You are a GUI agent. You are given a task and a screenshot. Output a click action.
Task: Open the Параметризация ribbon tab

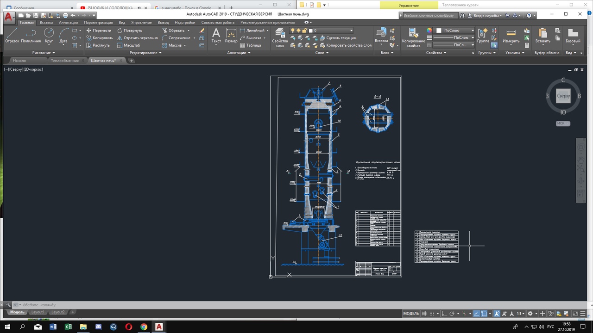click(x=98, y=22)
